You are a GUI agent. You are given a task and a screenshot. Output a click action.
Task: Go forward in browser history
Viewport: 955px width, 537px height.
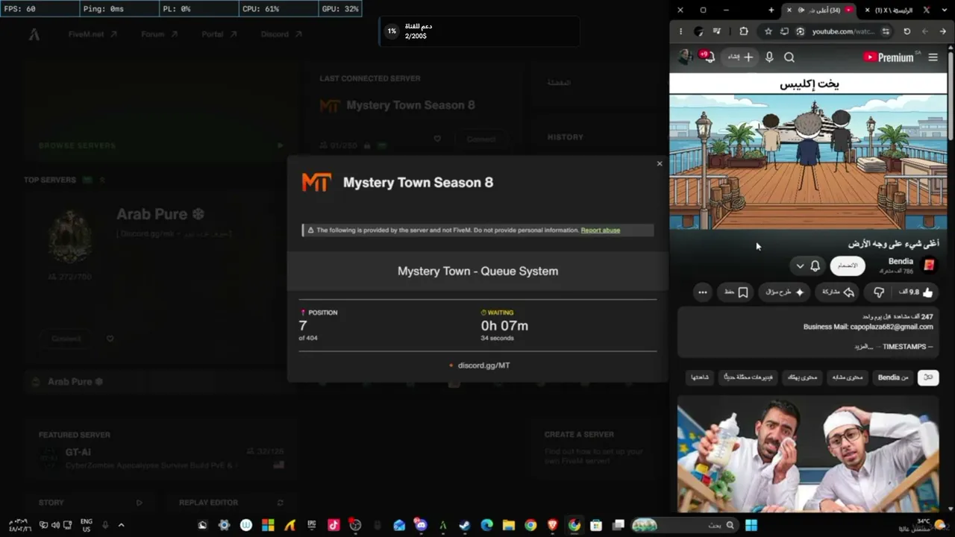[925, 31]
